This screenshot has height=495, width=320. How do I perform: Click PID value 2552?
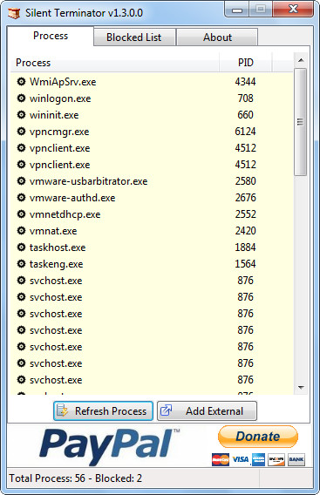(245, 214)
